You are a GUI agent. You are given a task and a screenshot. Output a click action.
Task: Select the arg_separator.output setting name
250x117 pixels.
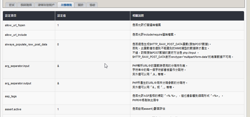point(18,83)
